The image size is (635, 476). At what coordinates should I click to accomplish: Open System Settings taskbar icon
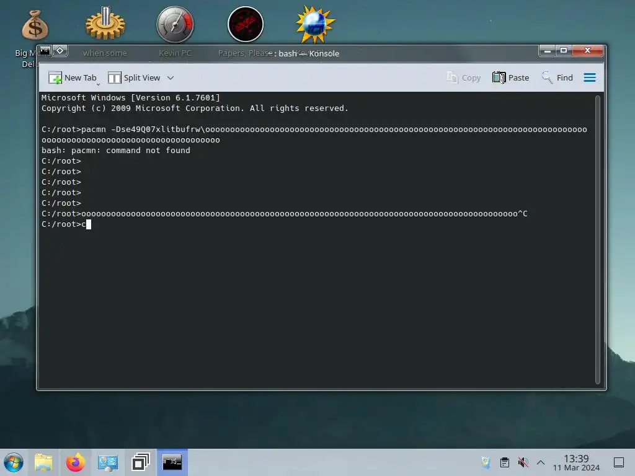pos(108,462)
